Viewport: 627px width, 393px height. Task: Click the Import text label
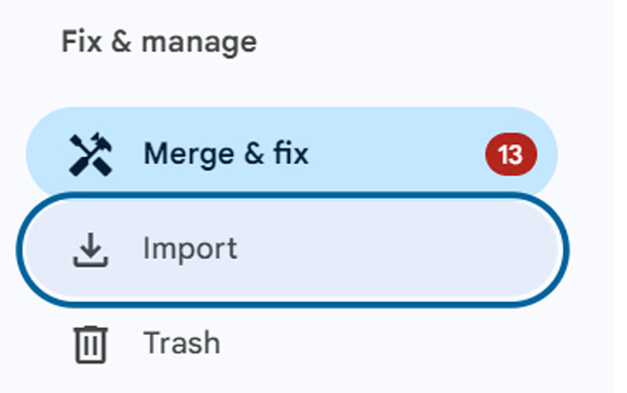pyautogui.click(x=190, y=250)
